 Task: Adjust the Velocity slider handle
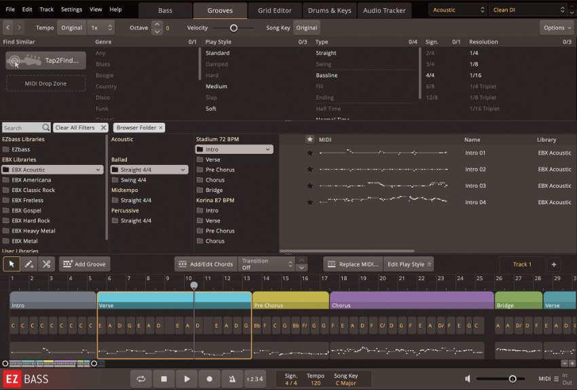tap(234, 28)
